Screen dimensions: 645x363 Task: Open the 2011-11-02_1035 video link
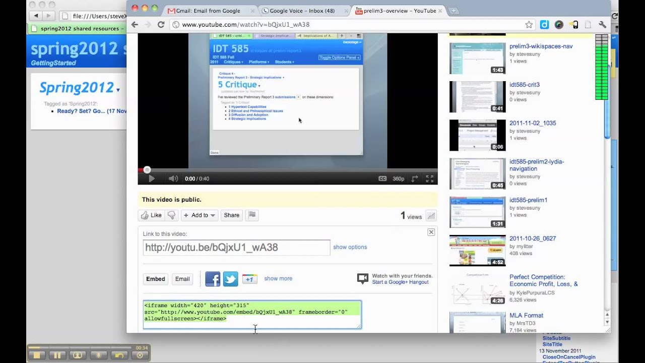click(533, 123)
